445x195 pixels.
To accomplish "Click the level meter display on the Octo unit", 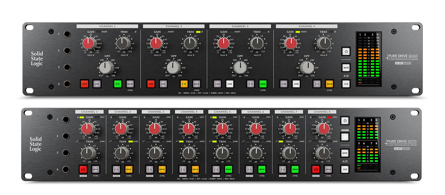I will point(368,144).
